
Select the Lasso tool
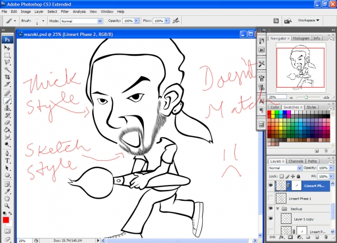tap(7, 62)
